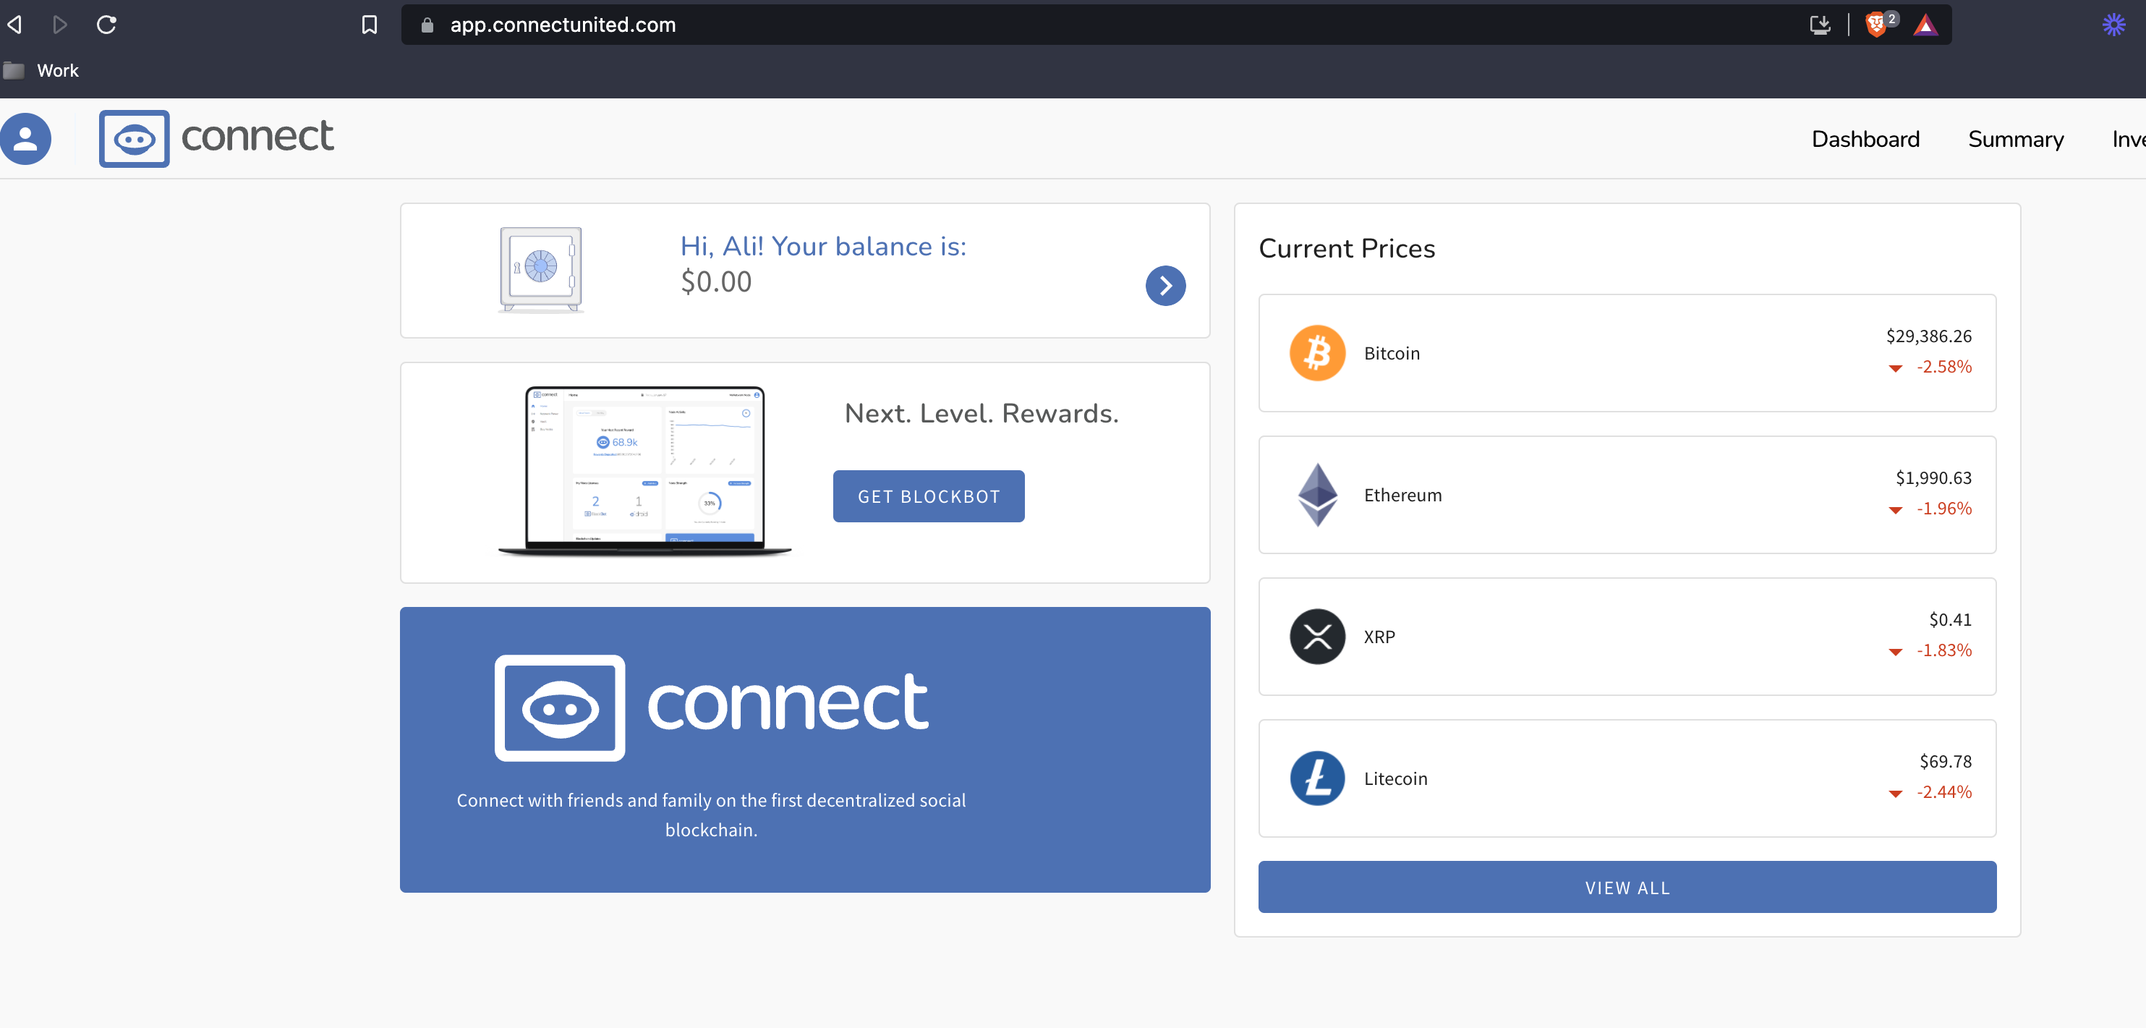
Task: Click the connect logo in header
Action: pyautogui.click(x=216, y=137)
